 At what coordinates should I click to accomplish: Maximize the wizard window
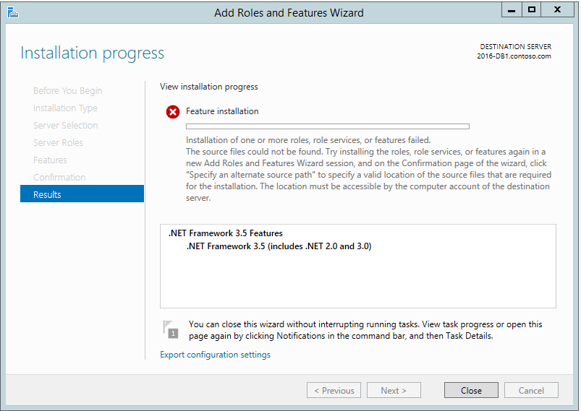point(532,10)
